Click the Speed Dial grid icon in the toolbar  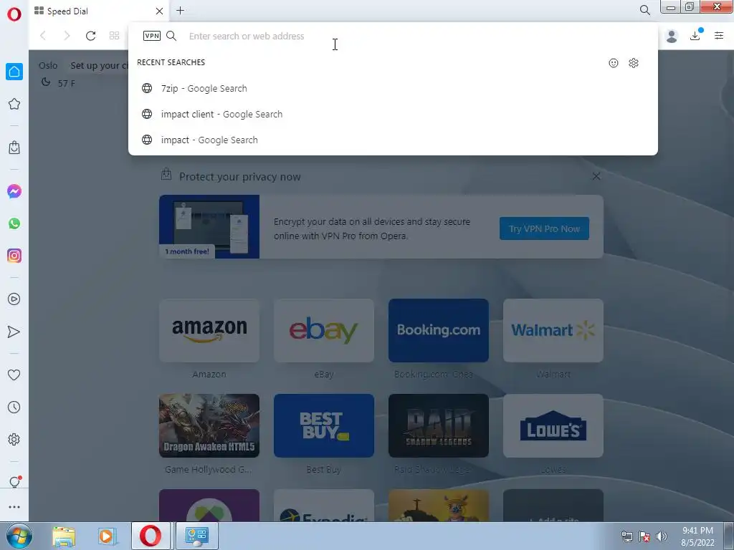coord(114,36)
